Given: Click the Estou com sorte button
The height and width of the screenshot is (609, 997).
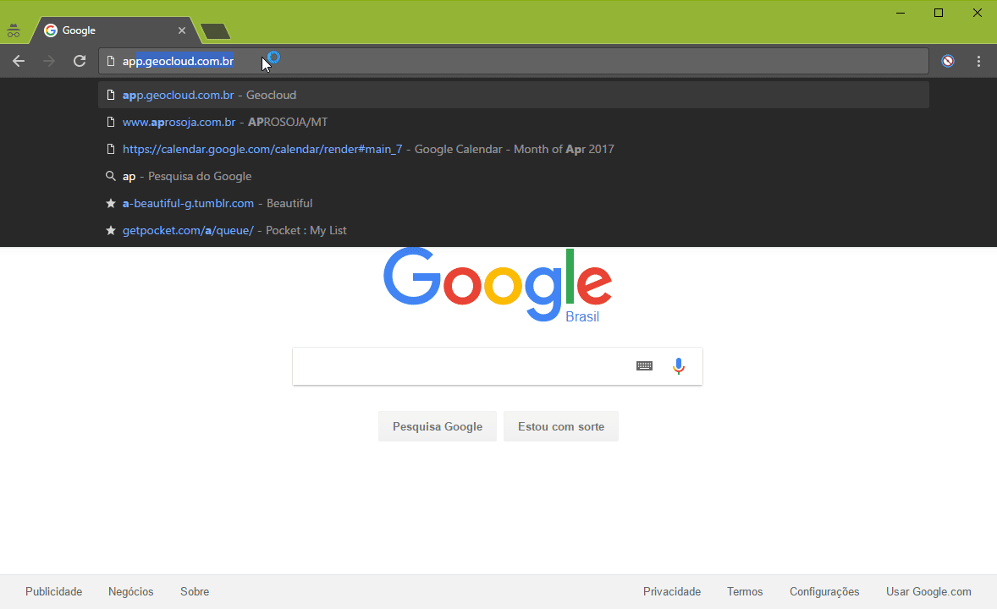Looking at the screenshot, I should [561, 426].
